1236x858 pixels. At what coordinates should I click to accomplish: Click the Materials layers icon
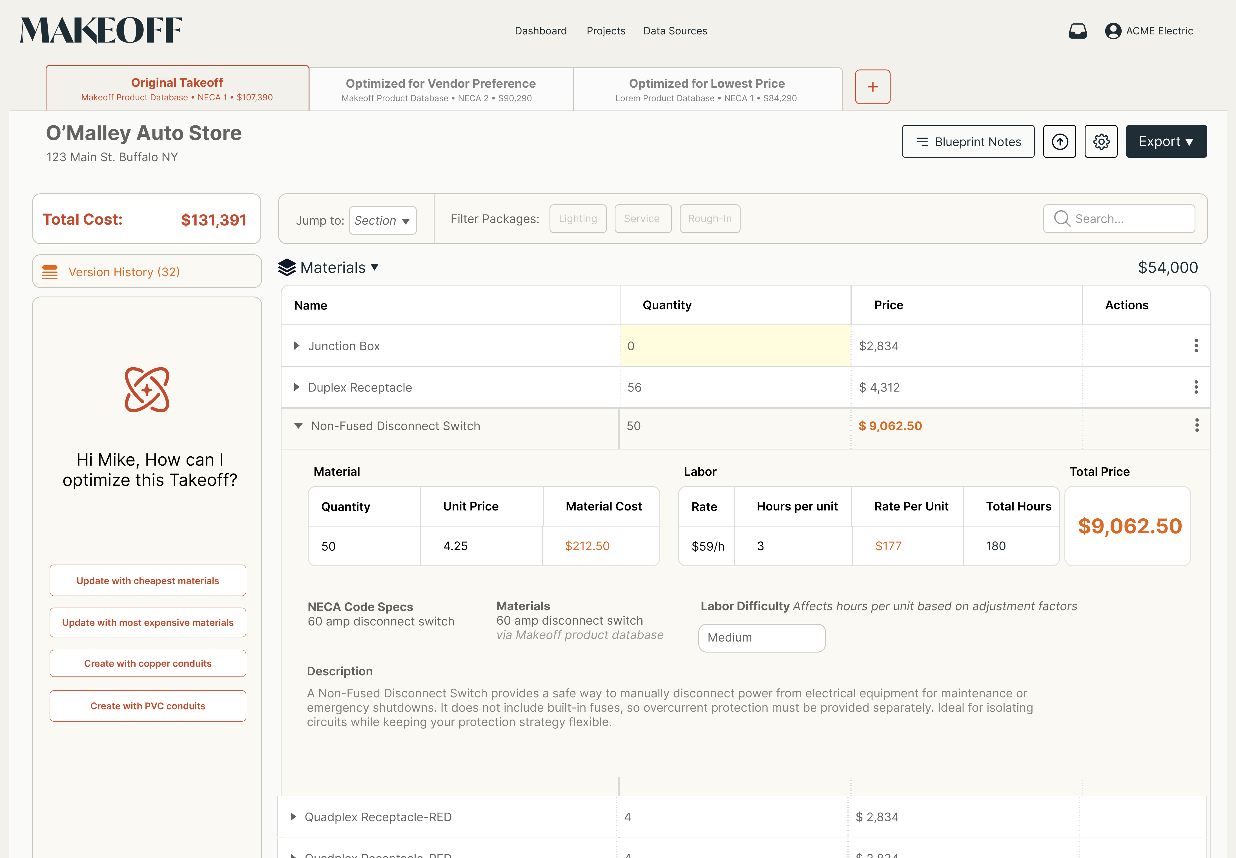click(x=287, y=267)
